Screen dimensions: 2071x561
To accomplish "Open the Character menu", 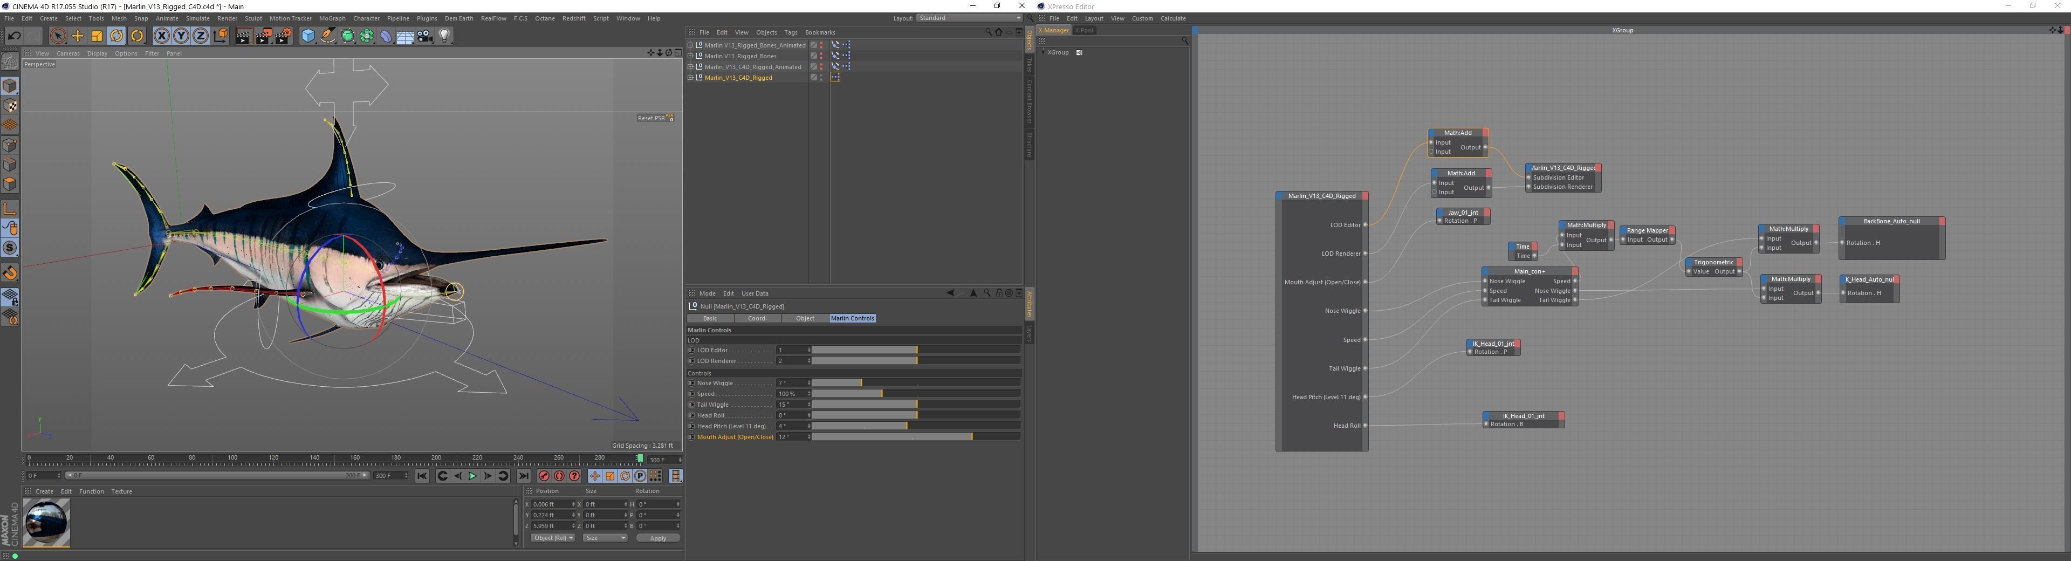I will [x=367, y=18].
